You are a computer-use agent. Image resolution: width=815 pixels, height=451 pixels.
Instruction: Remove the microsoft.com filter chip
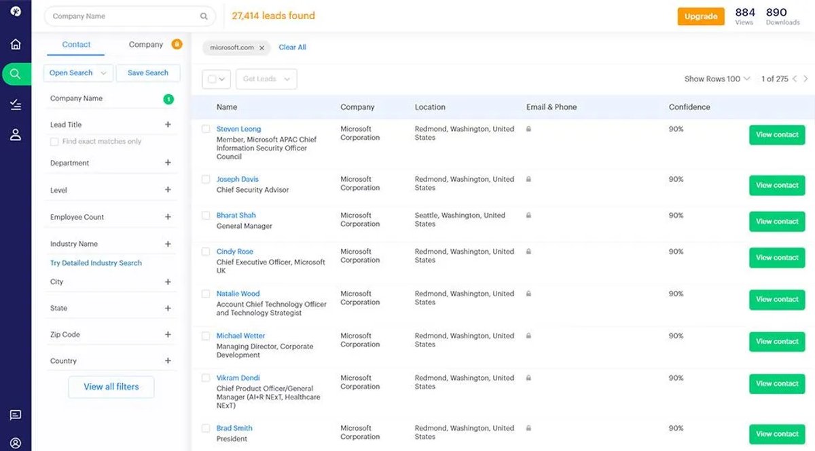click(261, 48)
